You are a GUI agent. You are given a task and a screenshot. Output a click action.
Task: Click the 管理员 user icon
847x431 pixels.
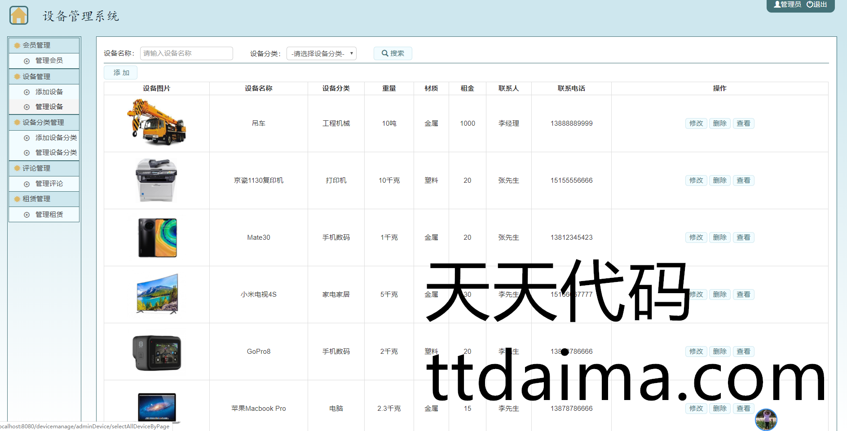(x=777, y=4)
